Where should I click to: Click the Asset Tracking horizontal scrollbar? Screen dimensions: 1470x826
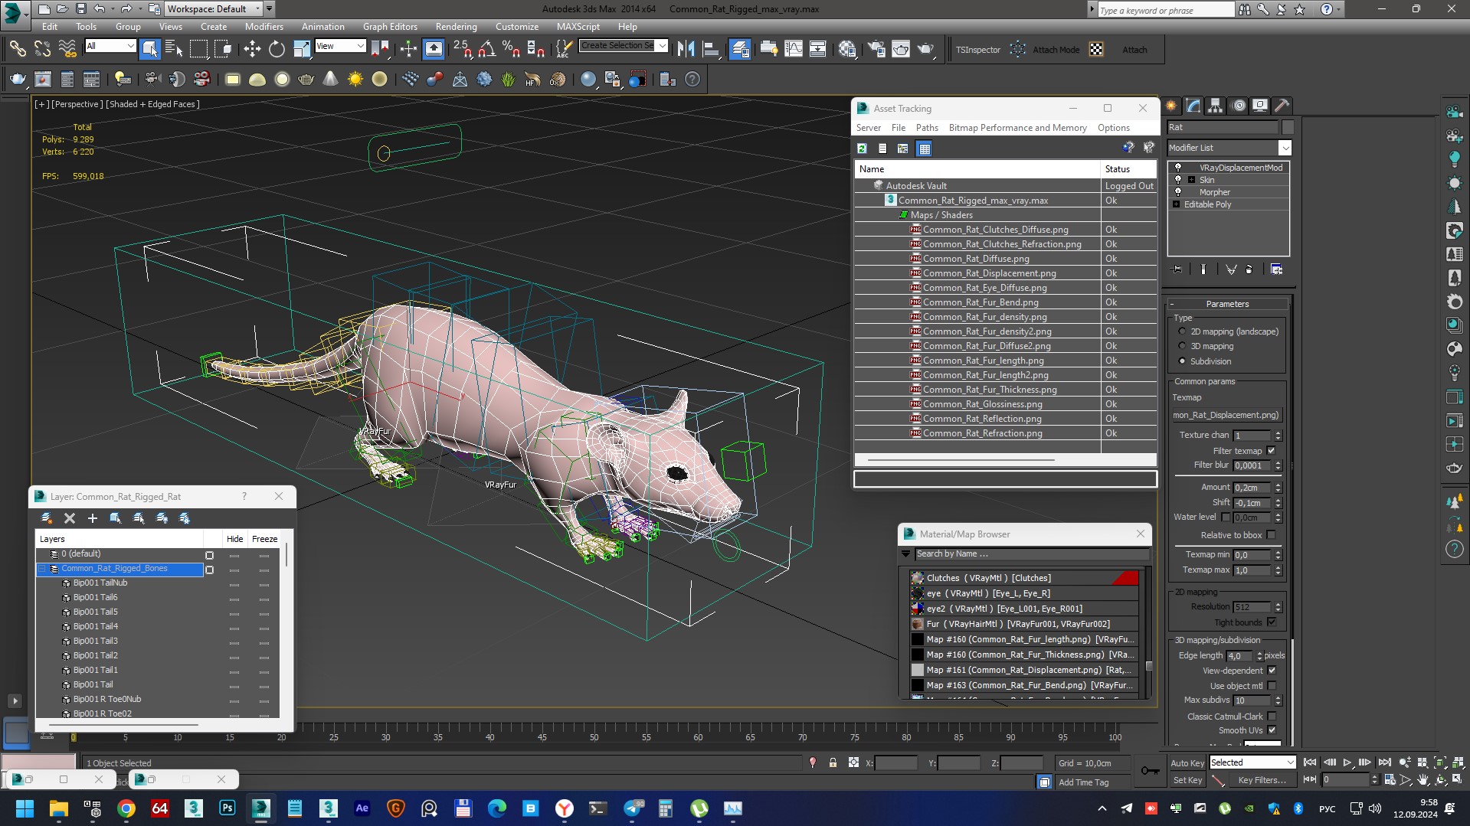tap(961, 460)
